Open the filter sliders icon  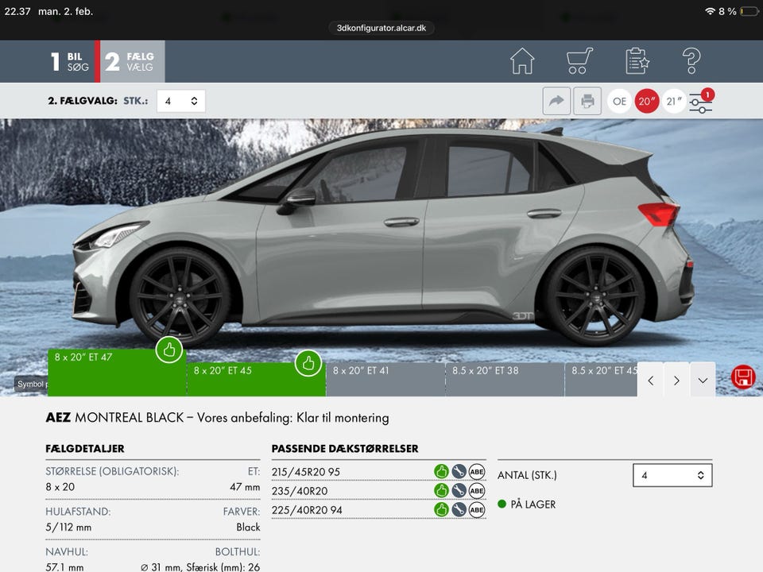pos(700,101)
